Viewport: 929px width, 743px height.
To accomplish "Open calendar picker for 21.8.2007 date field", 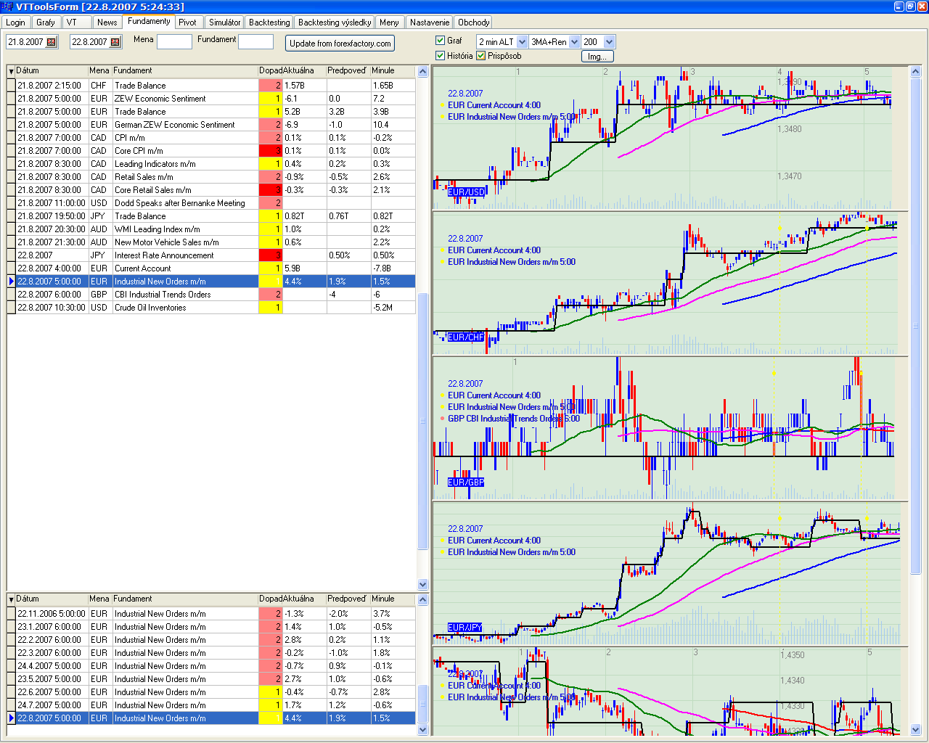I will coord(52,42).
